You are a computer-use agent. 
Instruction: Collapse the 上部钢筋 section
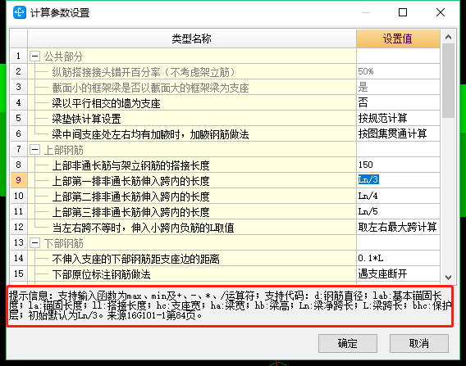(x=34, y=150)
